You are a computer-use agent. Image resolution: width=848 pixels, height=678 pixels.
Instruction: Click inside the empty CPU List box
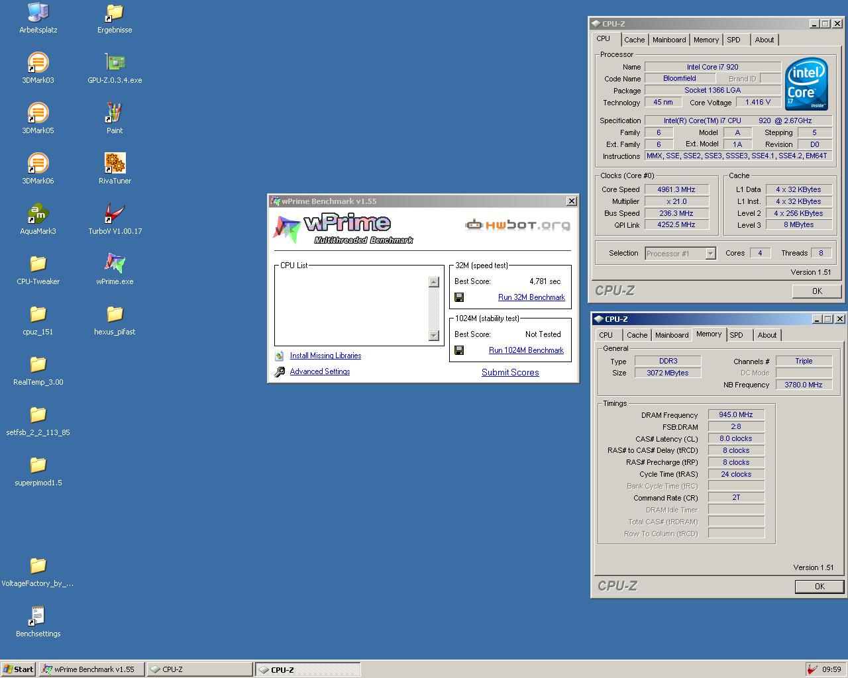(352, 309)
